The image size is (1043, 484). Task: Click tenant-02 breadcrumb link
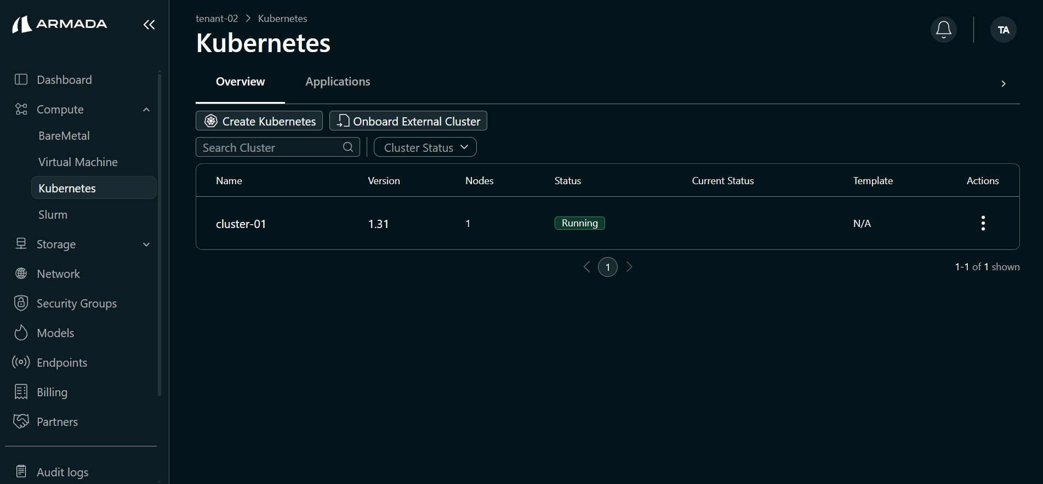point(217,18)
